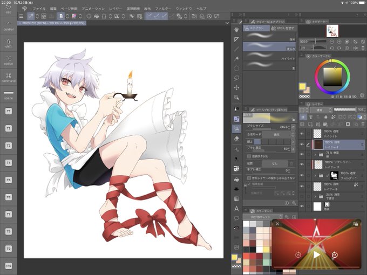Tap the T1 shortcut key

(x=9, y=111)
